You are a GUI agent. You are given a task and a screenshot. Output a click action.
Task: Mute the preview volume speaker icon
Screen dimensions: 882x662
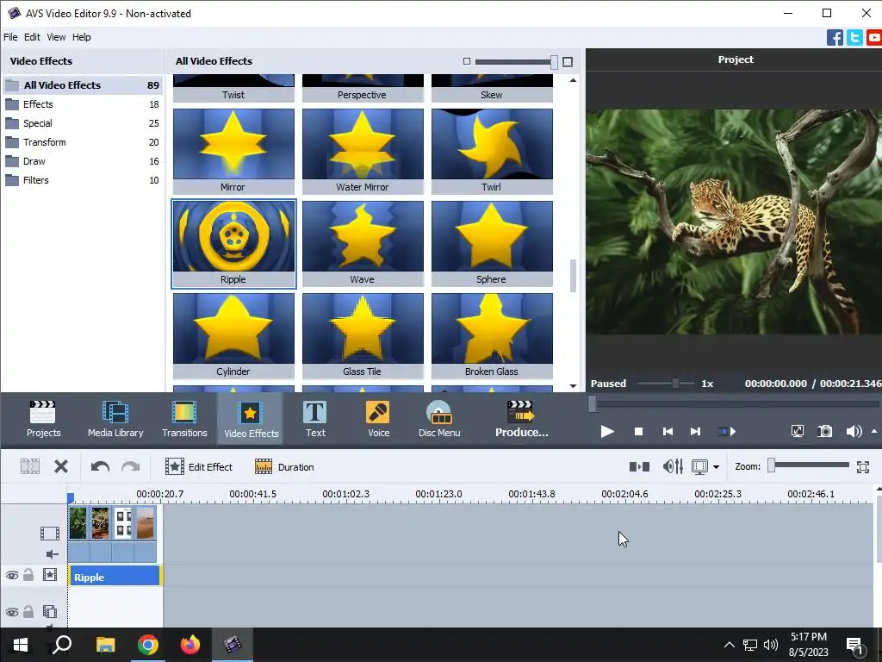click(x=854, y=432)
